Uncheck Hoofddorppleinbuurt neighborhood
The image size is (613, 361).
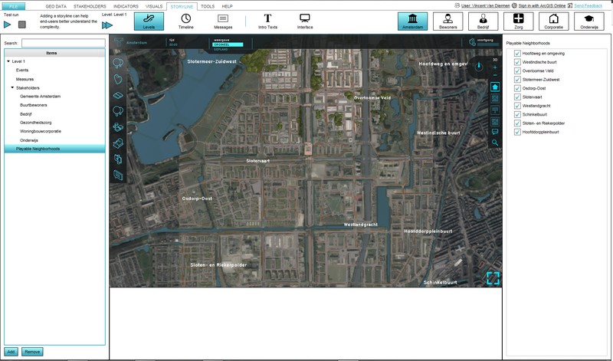(x=517, y=132)
